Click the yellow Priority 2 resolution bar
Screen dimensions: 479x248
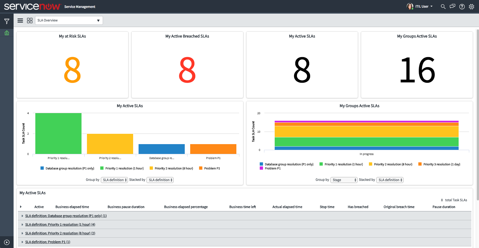click(110, 144)
